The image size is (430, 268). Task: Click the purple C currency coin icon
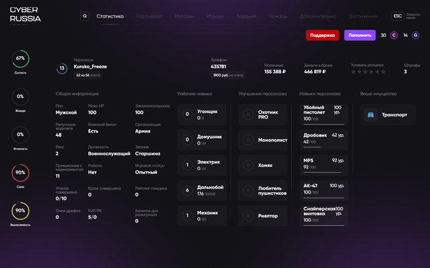(x=394, y=36)
